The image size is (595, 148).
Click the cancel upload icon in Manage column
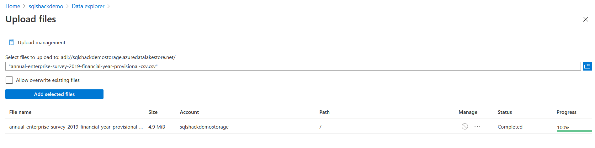pos(465,126)
